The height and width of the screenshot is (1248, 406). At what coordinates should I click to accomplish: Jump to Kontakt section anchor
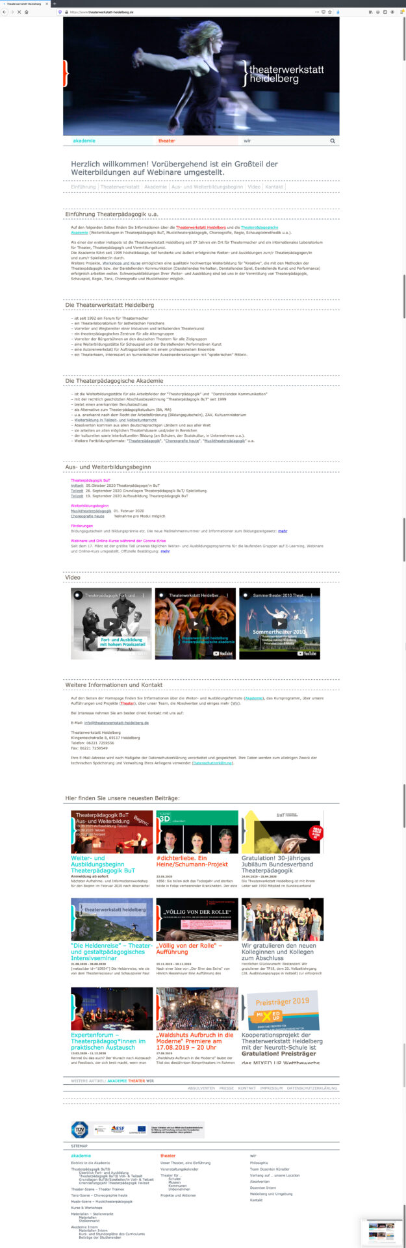[274, 187]
